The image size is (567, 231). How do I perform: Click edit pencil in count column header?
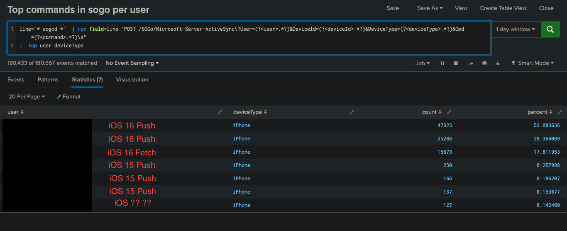pyautogui.click(x=449, y=112)
